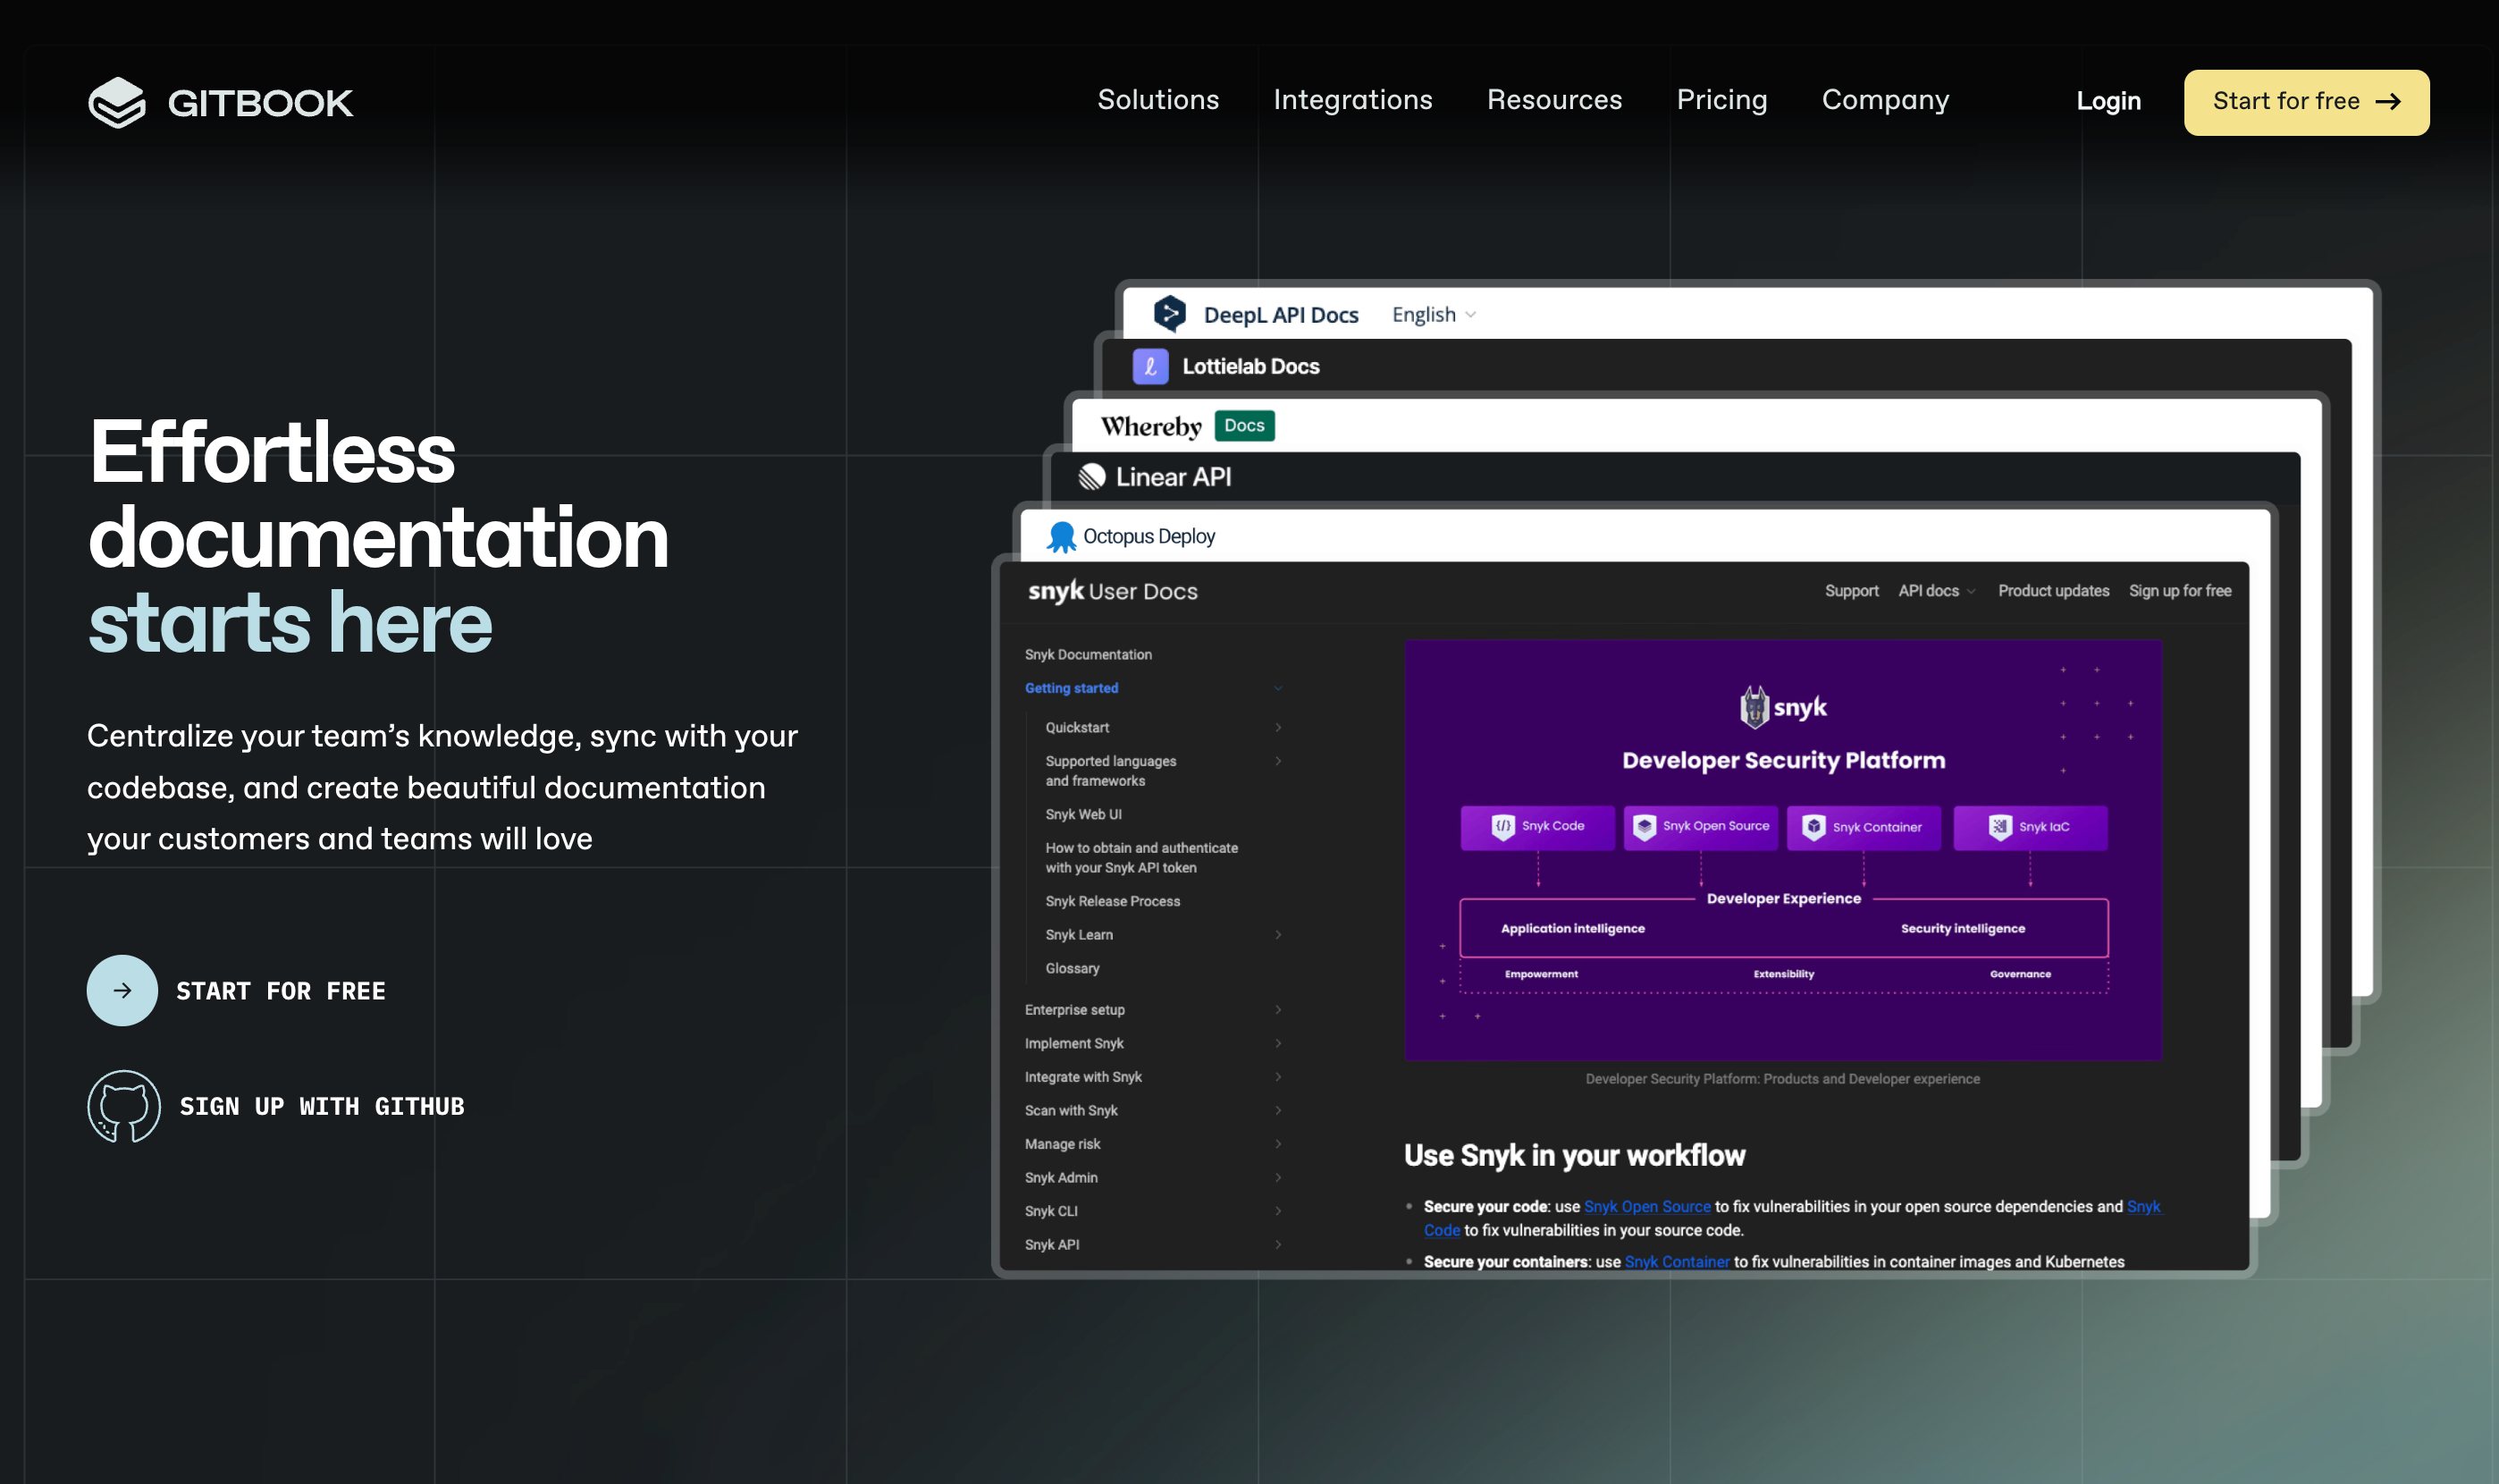Screen dimensions: 2499x1484
Task: Open Snyk Release Process page
Action: point(1112,902)
